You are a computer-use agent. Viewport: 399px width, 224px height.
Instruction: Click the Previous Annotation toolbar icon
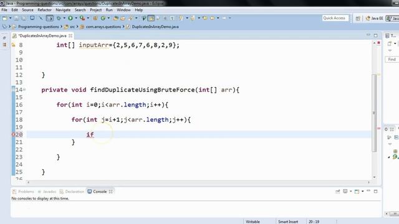[193, 18]
